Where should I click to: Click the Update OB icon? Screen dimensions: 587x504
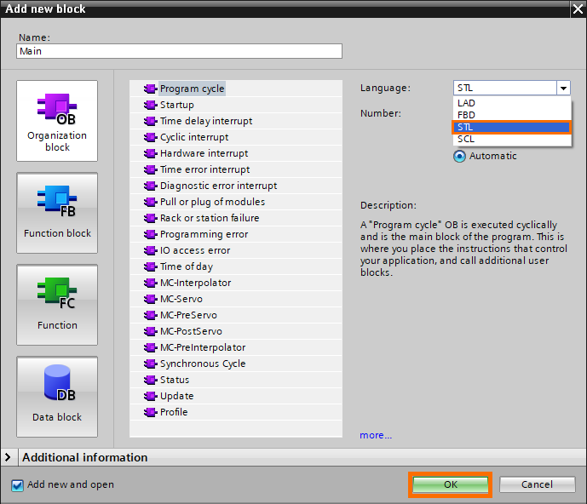(151, 396)
